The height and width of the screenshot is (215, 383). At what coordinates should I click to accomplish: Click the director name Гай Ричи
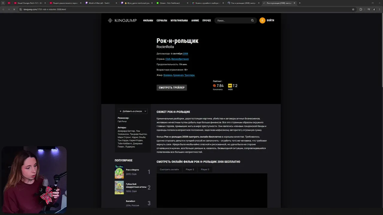(x=122, y=122)
